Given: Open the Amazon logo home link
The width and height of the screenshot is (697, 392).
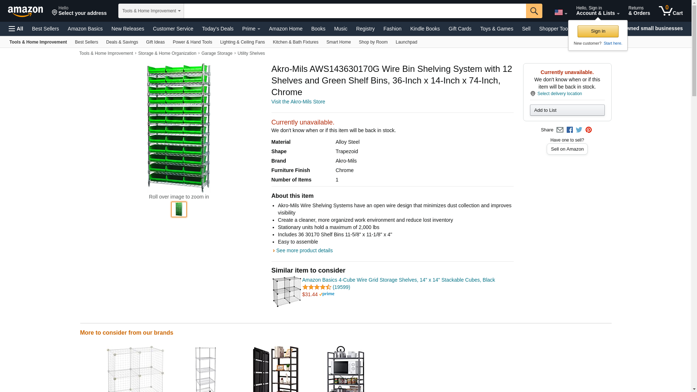Looking at the screenshot, I should coord(25,11).
